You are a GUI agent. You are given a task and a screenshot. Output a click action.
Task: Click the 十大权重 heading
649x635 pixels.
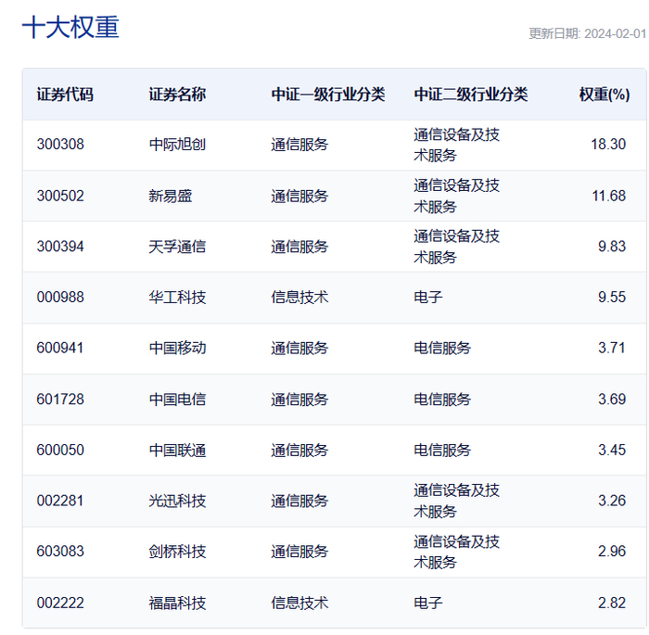70,27
